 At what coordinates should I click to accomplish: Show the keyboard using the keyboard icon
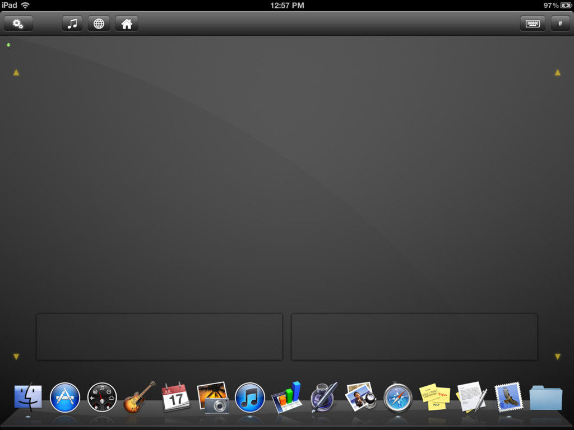click(532, 24)
